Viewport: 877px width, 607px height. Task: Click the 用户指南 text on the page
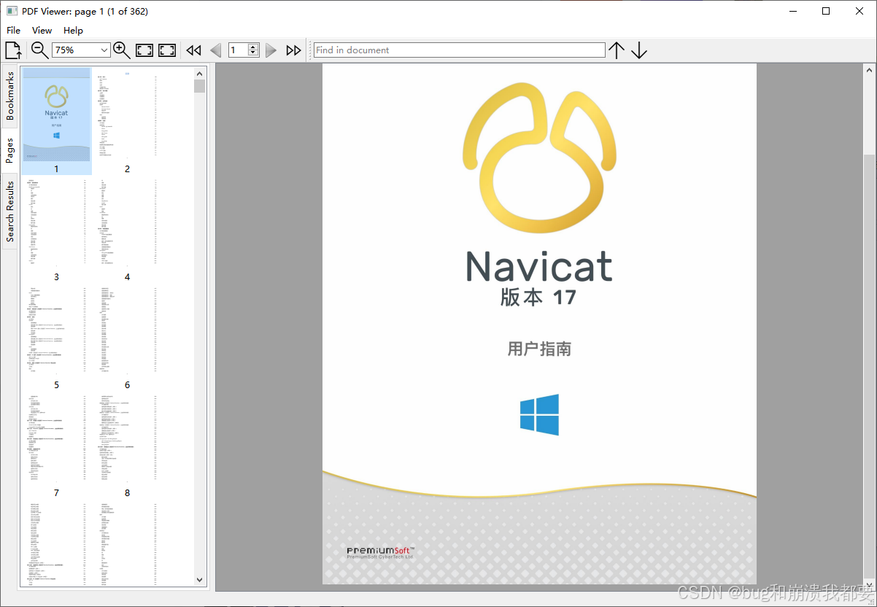point(539,349)
